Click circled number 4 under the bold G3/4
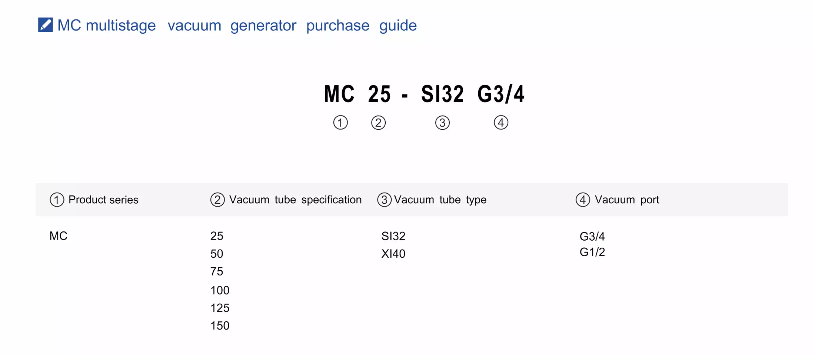 pos(501,123)
